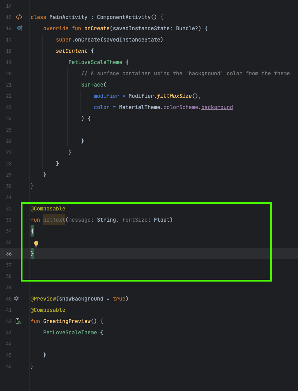Screen dimensions: 298x391
Task: Open the lightbulb intention actions bulb
Action: [x=36, y=244]
